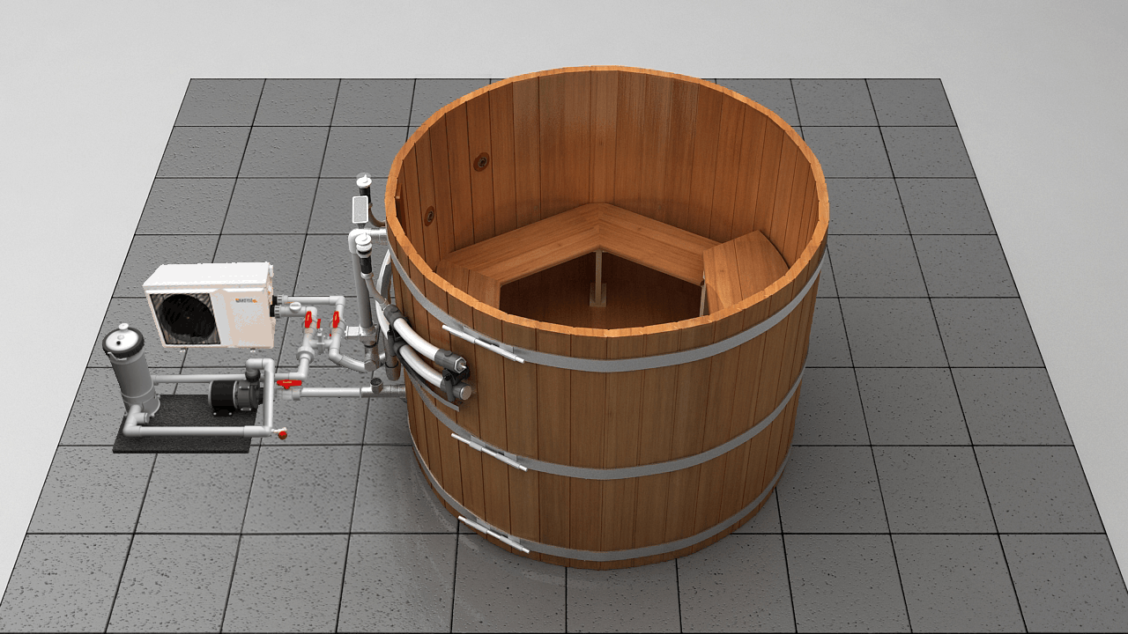Click the black rubber mat under the pump
The image size is (1128, 634).
182,424
